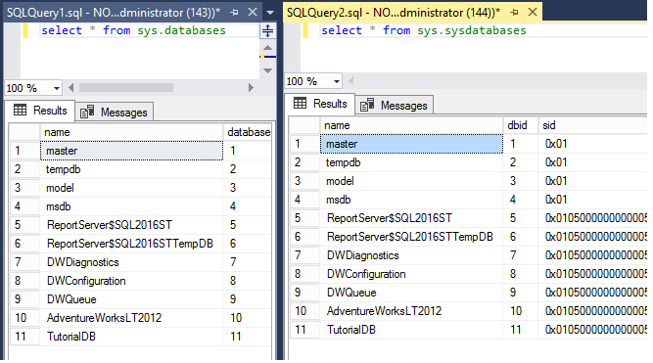Click the left pane horizontal scrollbar thumb

point(126,87)
